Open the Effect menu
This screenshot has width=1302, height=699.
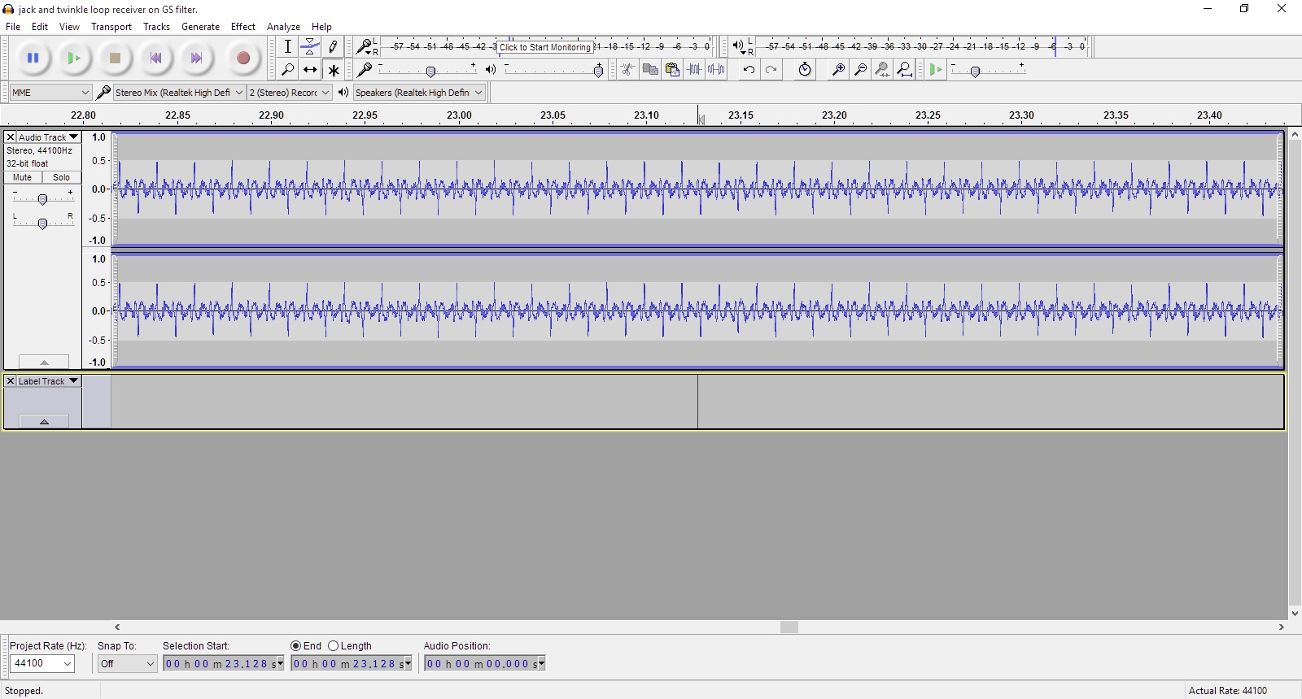point(242,27)
